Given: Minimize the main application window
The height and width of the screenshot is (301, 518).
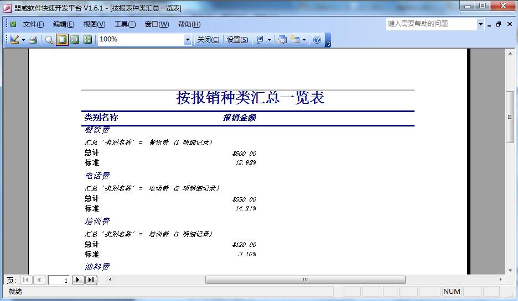Looking at the screenshot, I should coord(468,6).
